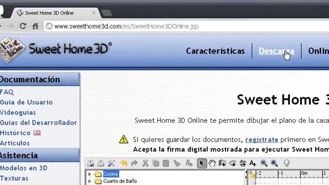Click the light bulb help icon
Image resolution: width=329 pixels, height=185 pixels.
287,163
